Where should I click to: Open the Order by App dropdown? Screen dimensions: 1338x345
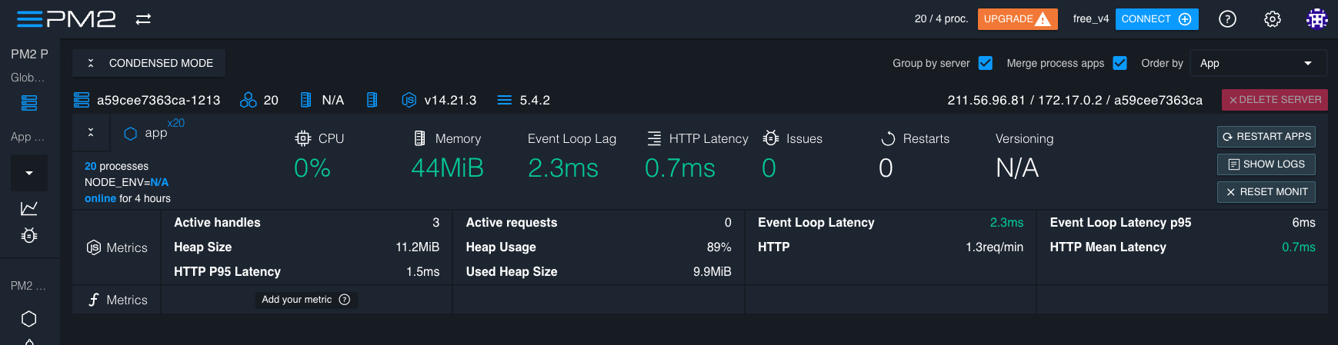point(1258,63)
